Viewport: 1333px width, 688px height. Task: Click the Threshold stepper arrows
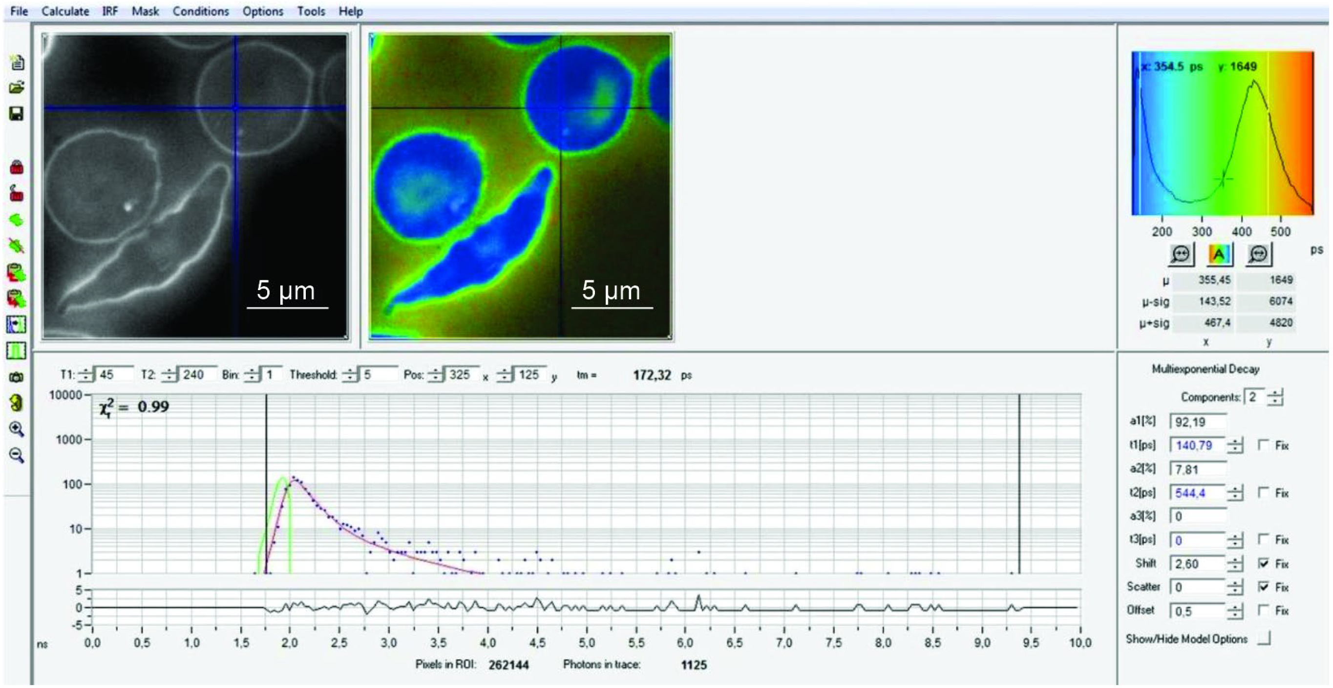click(350, 375)
